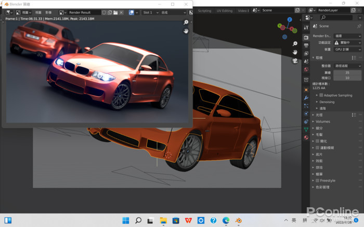Open the Particles properties tab

306,106
